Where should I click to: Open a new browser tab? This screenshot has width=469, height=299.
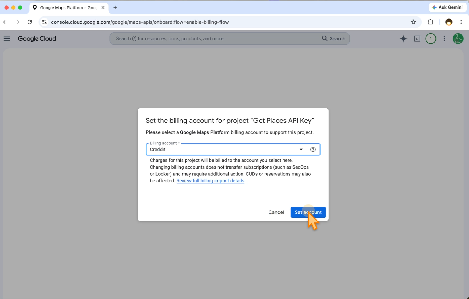pos(115,8)
